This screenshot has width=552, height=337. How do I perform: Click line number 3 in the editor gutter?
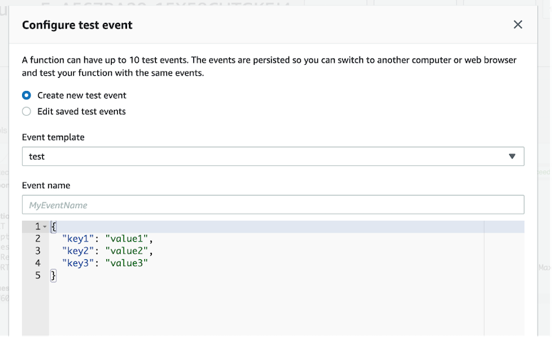(38, 251)
